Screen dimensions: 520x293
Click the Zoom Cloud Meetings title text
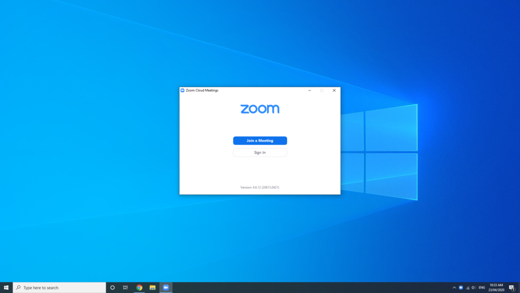[x=202, y=90]
